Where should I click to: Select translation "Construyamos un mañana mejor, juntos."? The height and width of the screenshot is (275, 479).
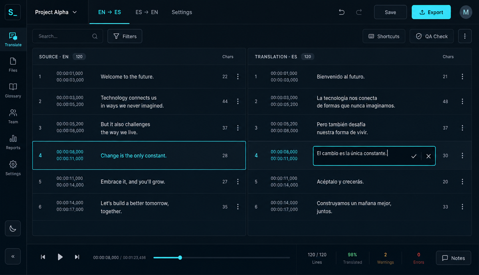[354, 207]
